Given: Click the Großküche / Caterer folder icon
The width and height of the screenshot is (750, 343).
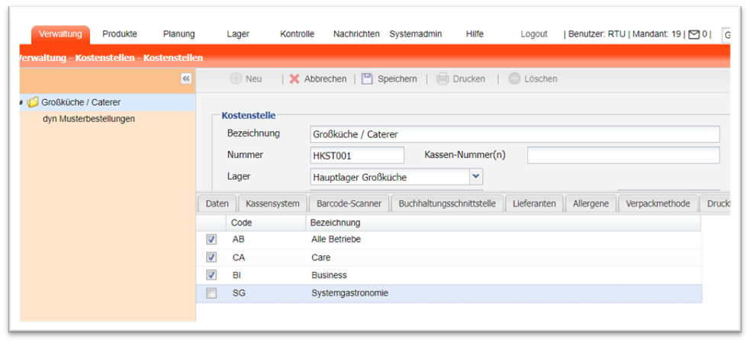Looking at the screenshot, I should pyautogui.click(x=33, y=102).
